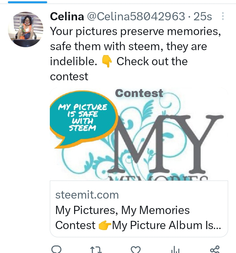Open Celina's profile picture
The image size is (236, 253).
pyautogui.click(x=26, y=29)
